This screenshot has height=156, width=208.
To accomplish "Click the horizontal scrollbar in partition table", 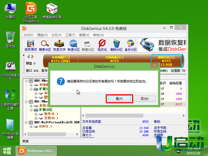I will 114,115.
